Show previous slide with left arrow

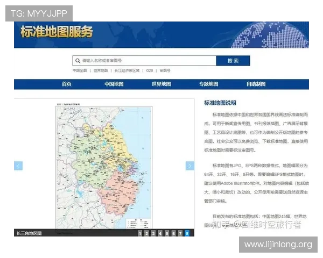18,166
